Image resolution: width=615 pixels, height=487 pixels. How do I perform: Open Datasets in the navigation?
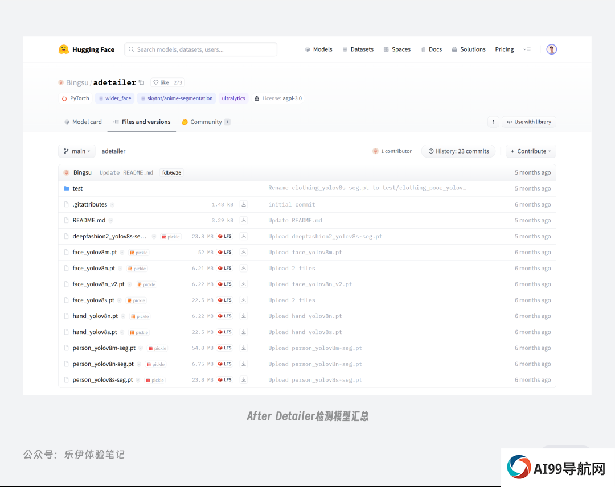click(358, 49)
